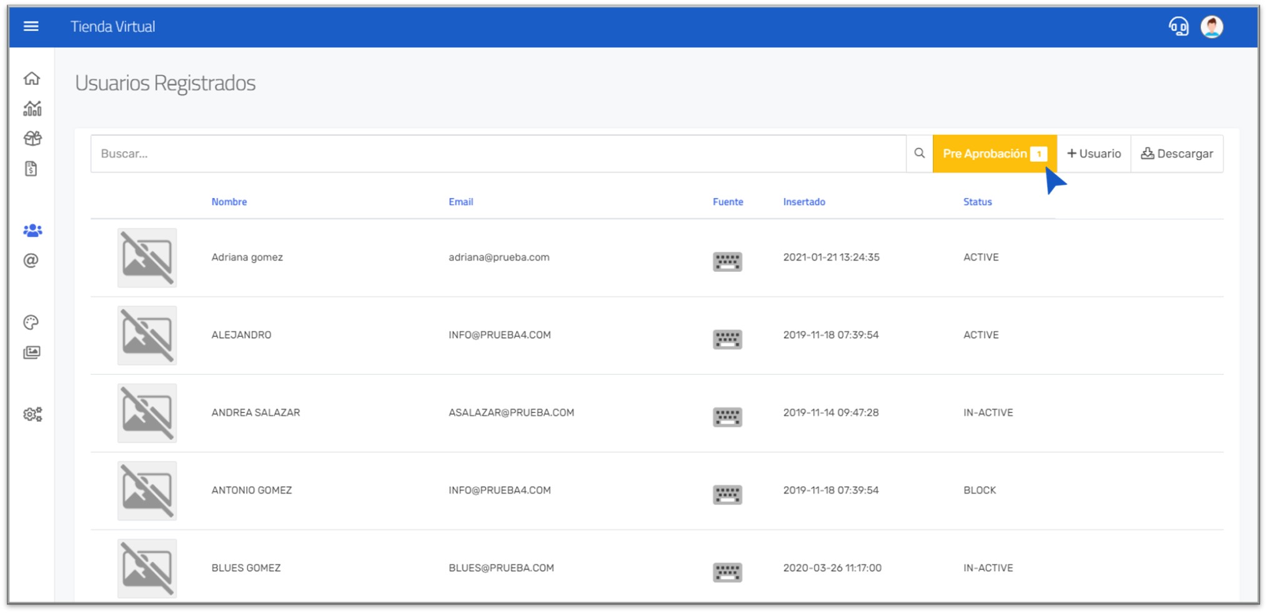Click email BLUES@PRUEBA.COM
This screenshot has height=613, width=1267.
tap(501, 568)
